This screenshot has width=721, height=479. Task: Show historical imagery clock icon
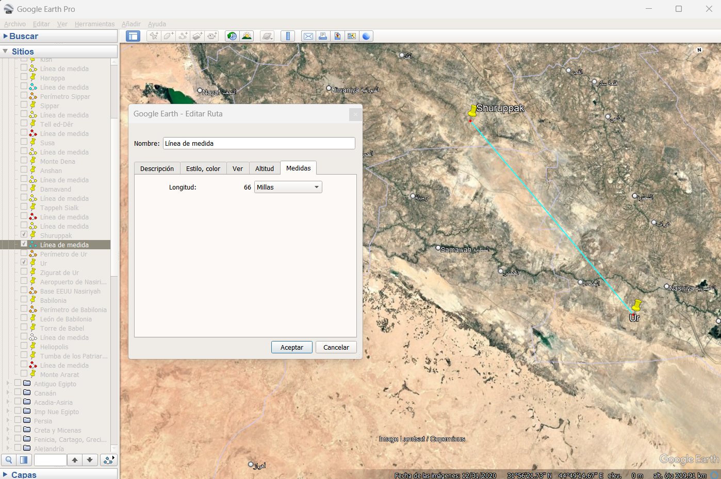tap(232, 36)
